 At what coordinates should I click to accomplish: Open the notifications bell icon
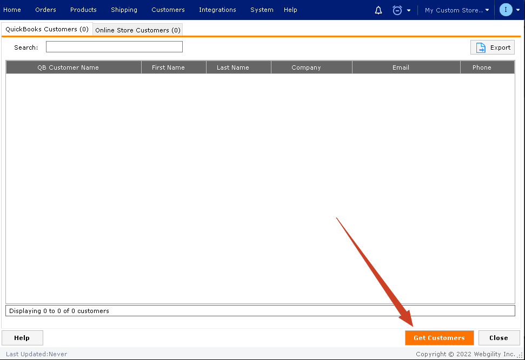(378, 10)
